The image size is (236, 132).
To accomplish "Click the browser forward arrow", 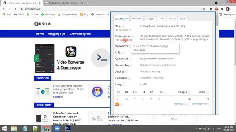I will pyautogui.click(x=9, y=9).
